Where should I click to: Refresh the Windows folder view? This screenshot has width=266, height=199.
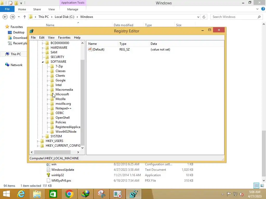[204, 17]
